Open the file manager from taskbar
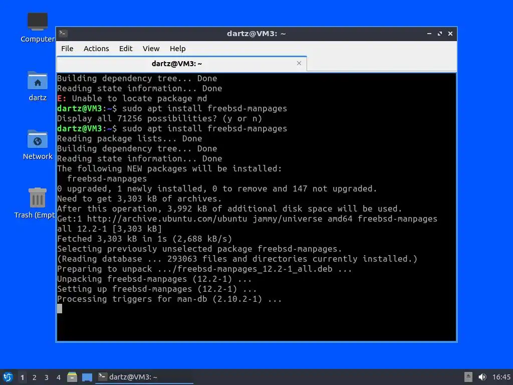513x385 pixels. tap(72, 377)
